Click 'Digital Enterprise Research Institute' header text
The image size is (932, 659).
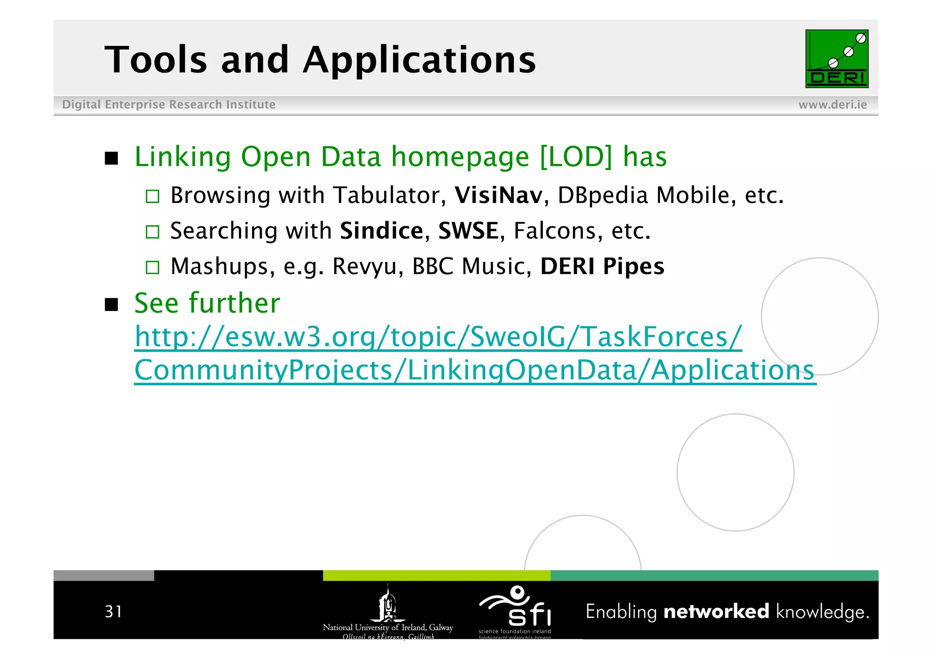169,105
